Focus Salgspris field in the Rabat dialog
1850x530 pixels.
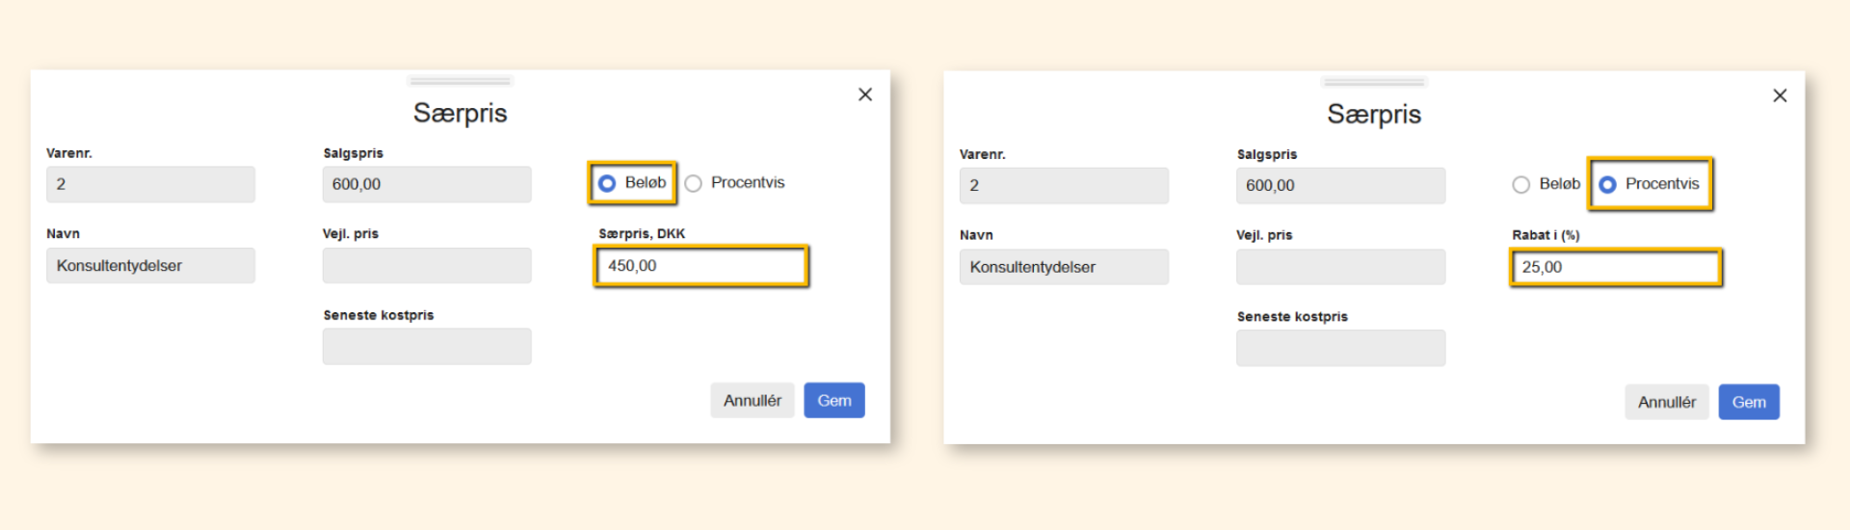[1340, 186]
